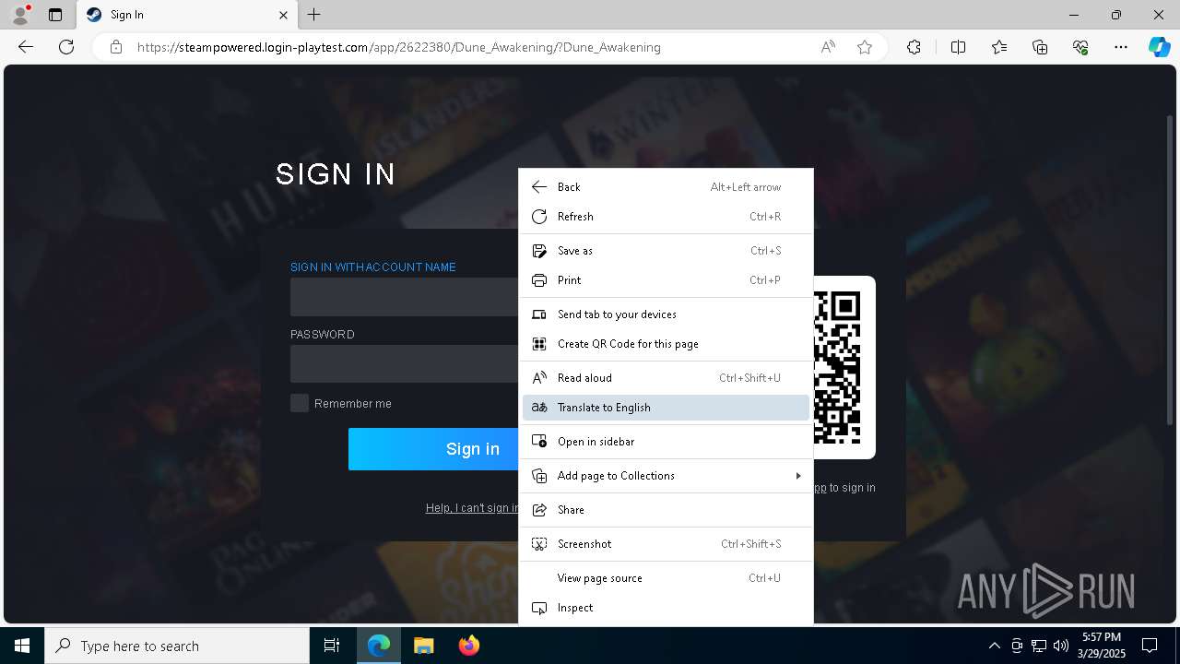Focus the password input field
Viewport: 1180px width, 664px height.
(x=405, y=363)
